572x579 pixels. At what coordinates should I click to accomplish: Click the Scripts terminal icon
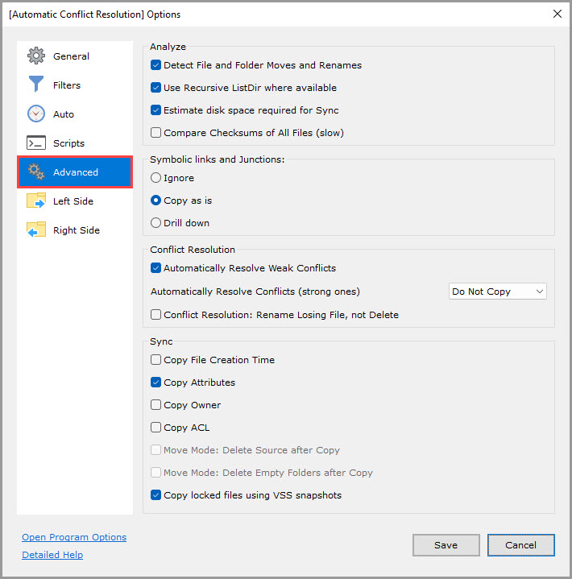coord(35,143)
